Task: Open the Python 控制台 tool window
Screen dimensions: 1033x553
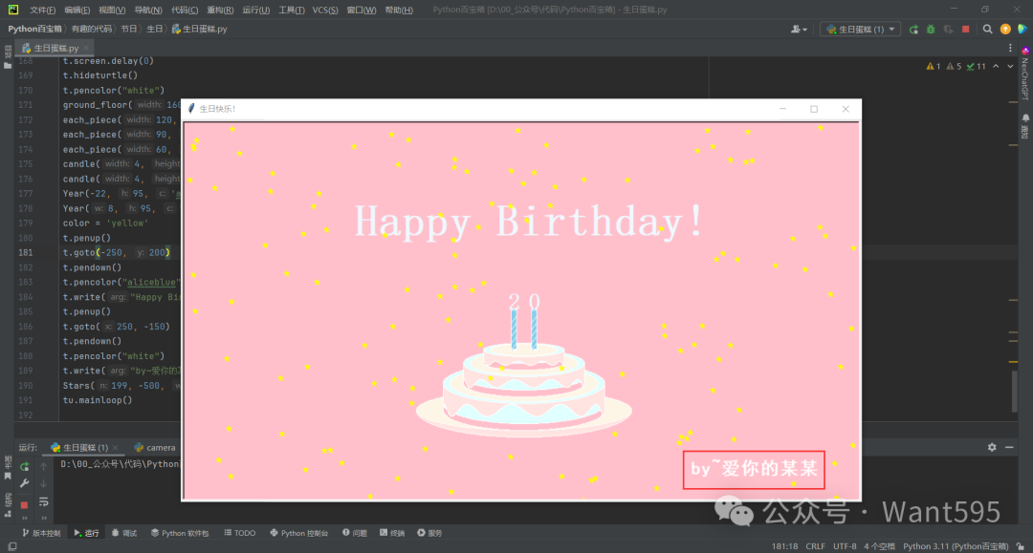Action: point(299,533)
